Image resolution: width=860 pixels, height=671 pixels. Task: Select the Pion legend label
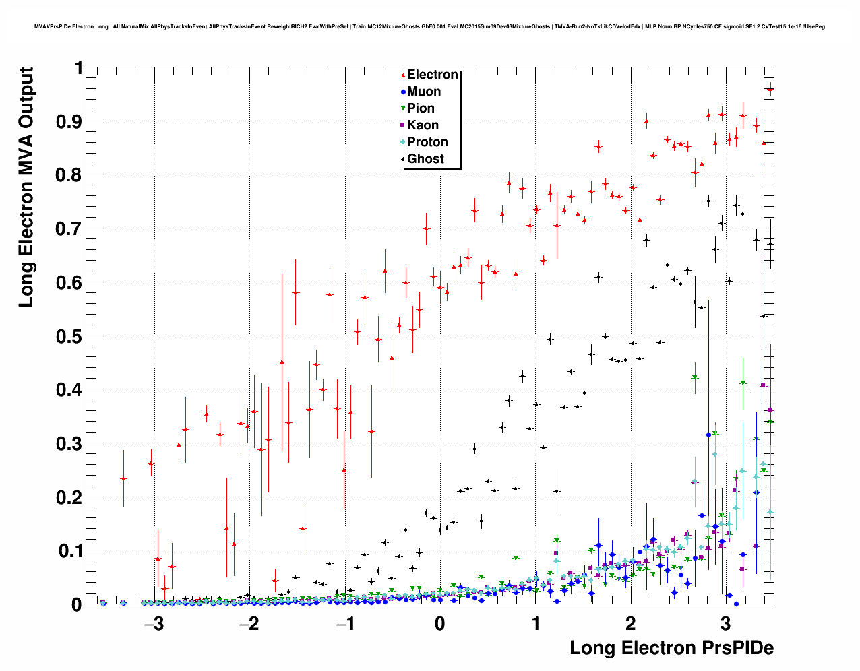click(421, 108)
